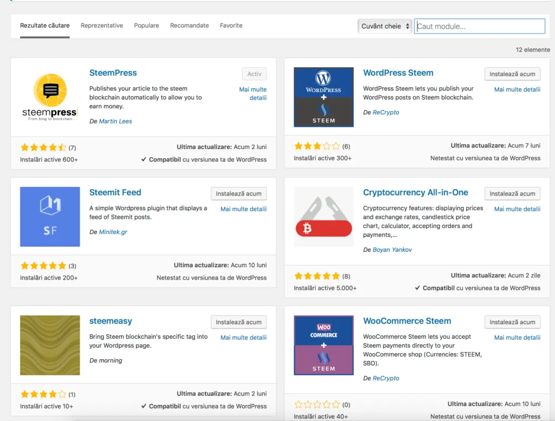The image size is (555, 421).
Task: Click SteemPress star rating
Action: (x=43, y=147)
